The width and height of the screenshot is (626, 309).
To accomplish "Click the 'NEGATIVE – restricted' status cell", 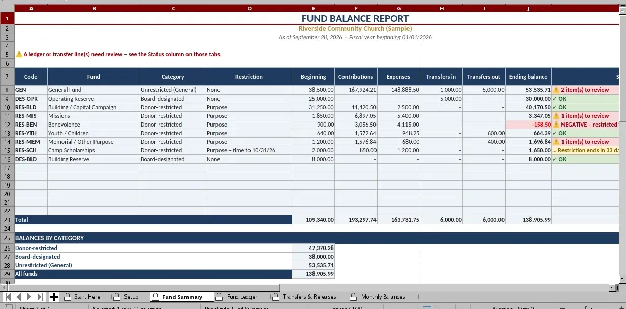I will coord(586,125).
